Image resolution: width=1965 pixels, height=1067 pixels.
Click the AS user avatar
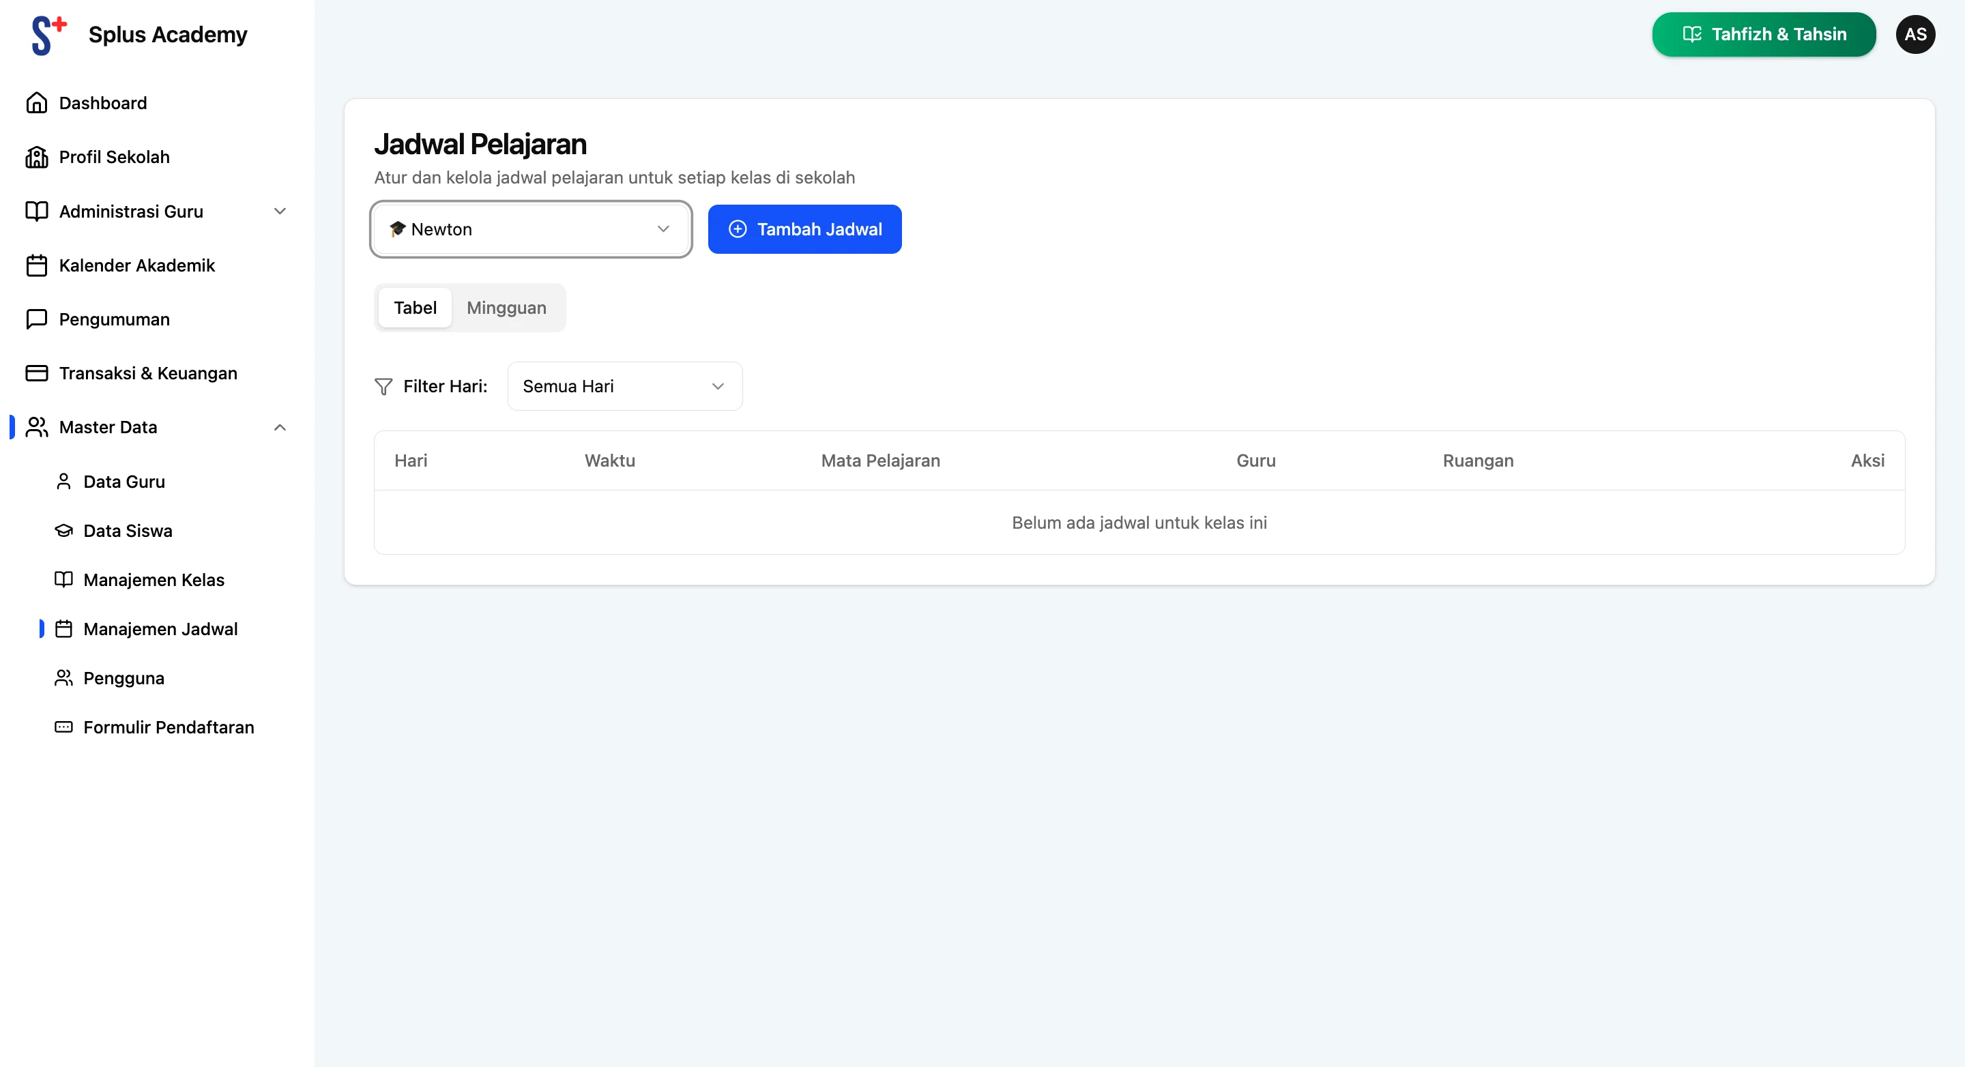click(1915, 34)
